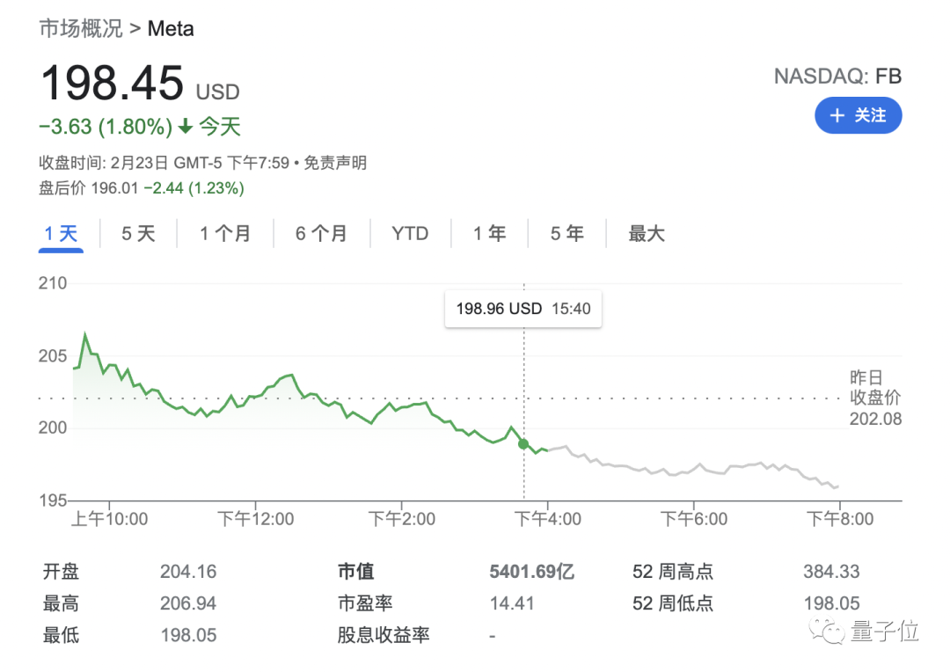View the 5 年 chart tab
Image resolution: width=950 pixels, height=672 pixels.
(566, 234)
